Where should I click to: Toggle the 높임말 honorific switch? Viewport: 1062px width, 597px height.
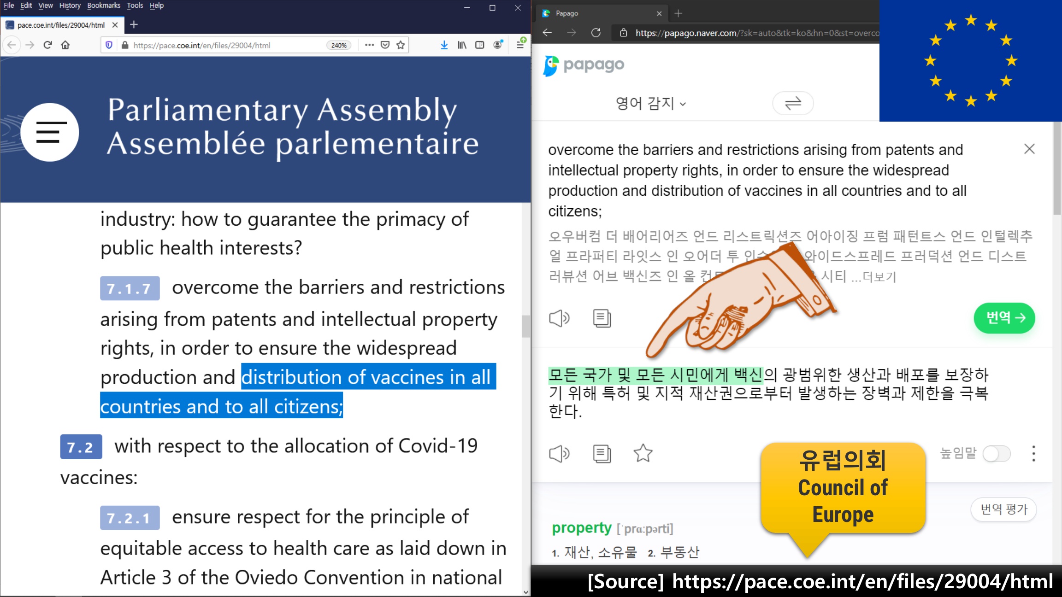click(997, 454)
